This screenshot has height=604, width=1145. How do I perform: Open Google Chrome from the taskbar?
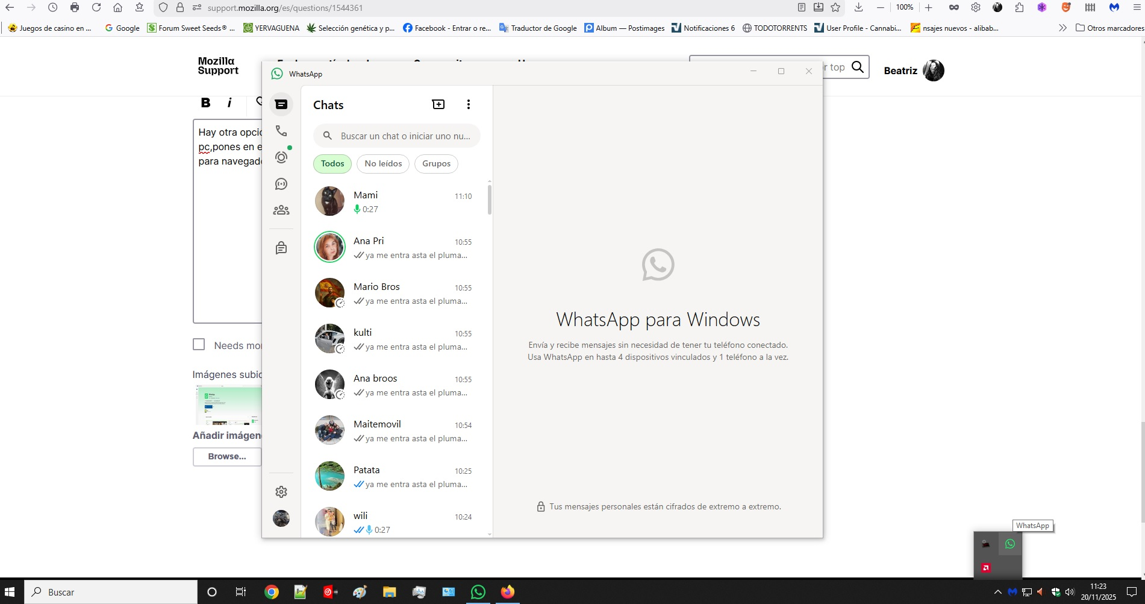pos(272,592)
